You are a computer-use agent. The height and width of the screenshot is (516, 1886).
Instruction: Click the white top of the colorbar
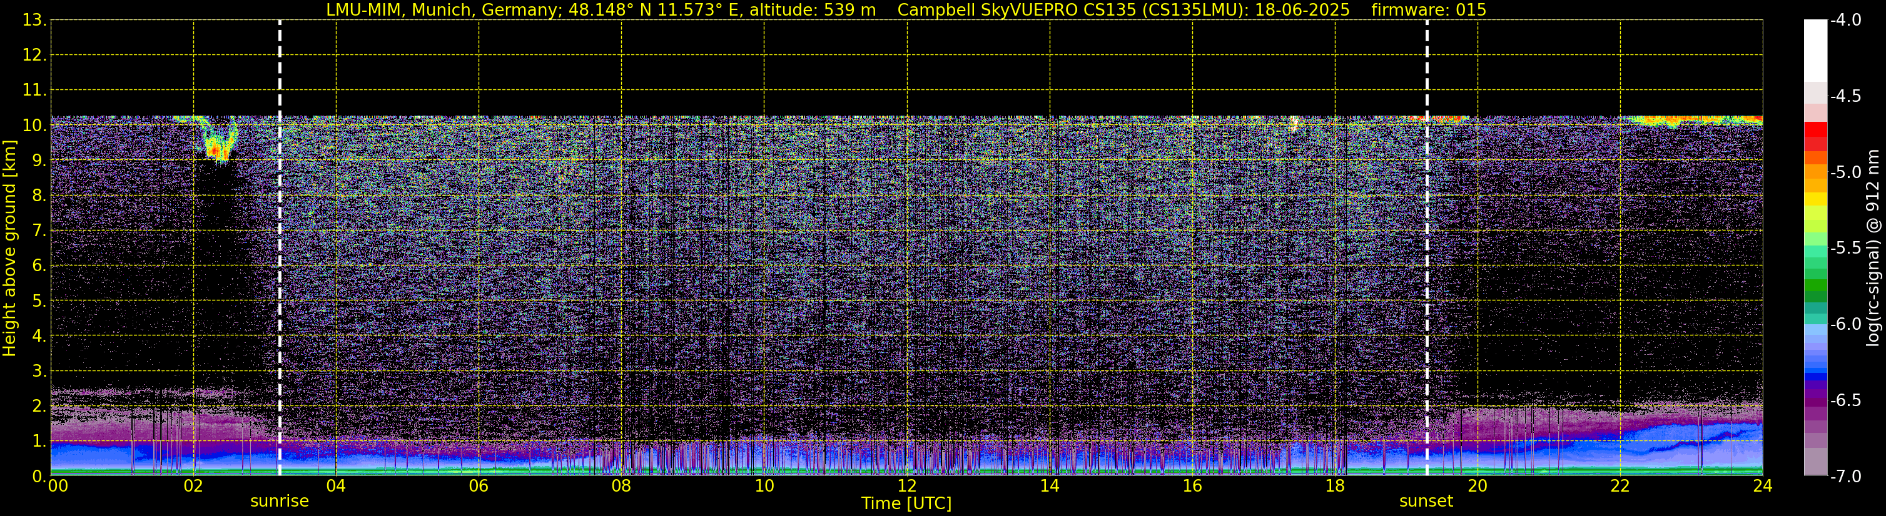pos(1816,51)
